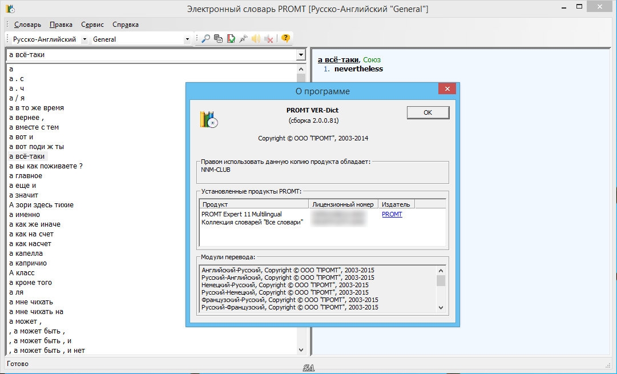The width and height of the screenshot is (617, 374).
Task: Open the Русско-Английский language direction dropdown
Action: (84, 39)
